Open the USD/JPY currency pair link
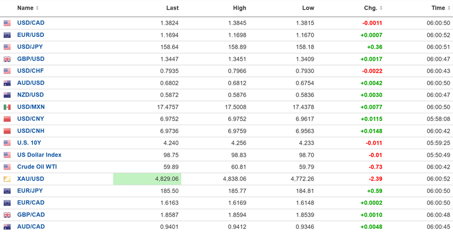Image resolution: width=453 pixels, height=232 pixels. pyautogui.click(x=30, y=47)
